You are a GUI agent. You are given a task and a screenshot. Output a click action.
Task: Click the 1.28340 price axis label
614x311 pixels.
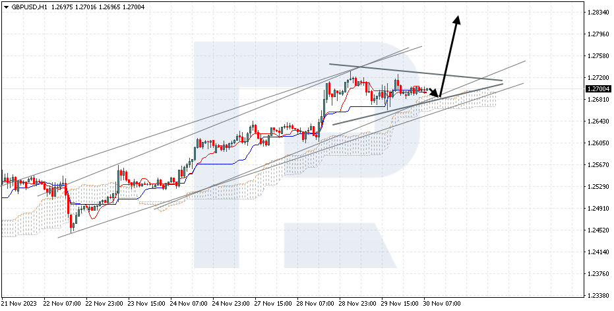pyautogui.click(x=596, y=13)
